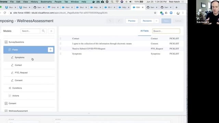219x123 pixels.
Task: Click the Wi-Fi icon in menu bar
Action: click(x=117, y=2)
